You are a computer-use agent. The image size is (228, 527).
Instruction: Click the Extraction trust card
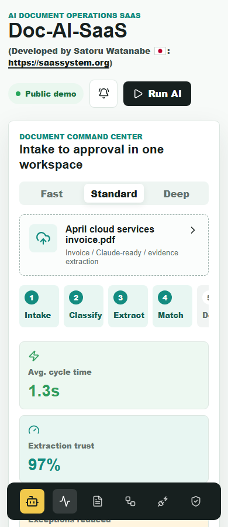click(114, 449)
